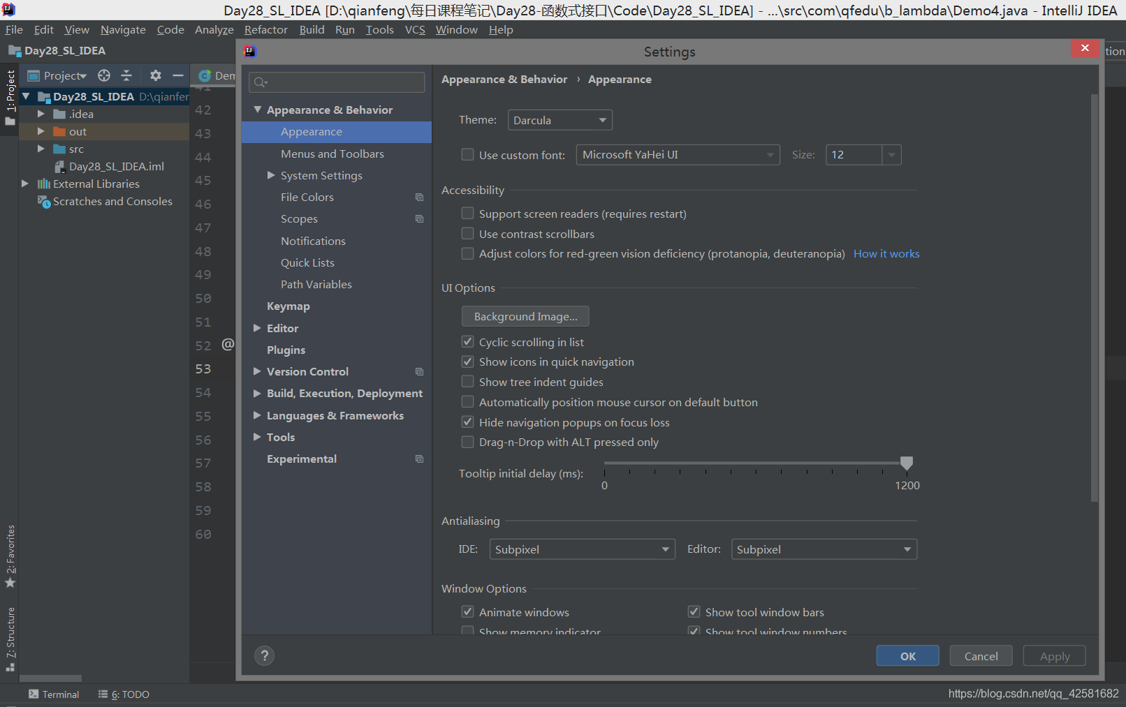The width and height of the screenshot is (1126, 707).
Task: Toggle Hide navigation popups on focus loss
Action: [x=468, y=422]
